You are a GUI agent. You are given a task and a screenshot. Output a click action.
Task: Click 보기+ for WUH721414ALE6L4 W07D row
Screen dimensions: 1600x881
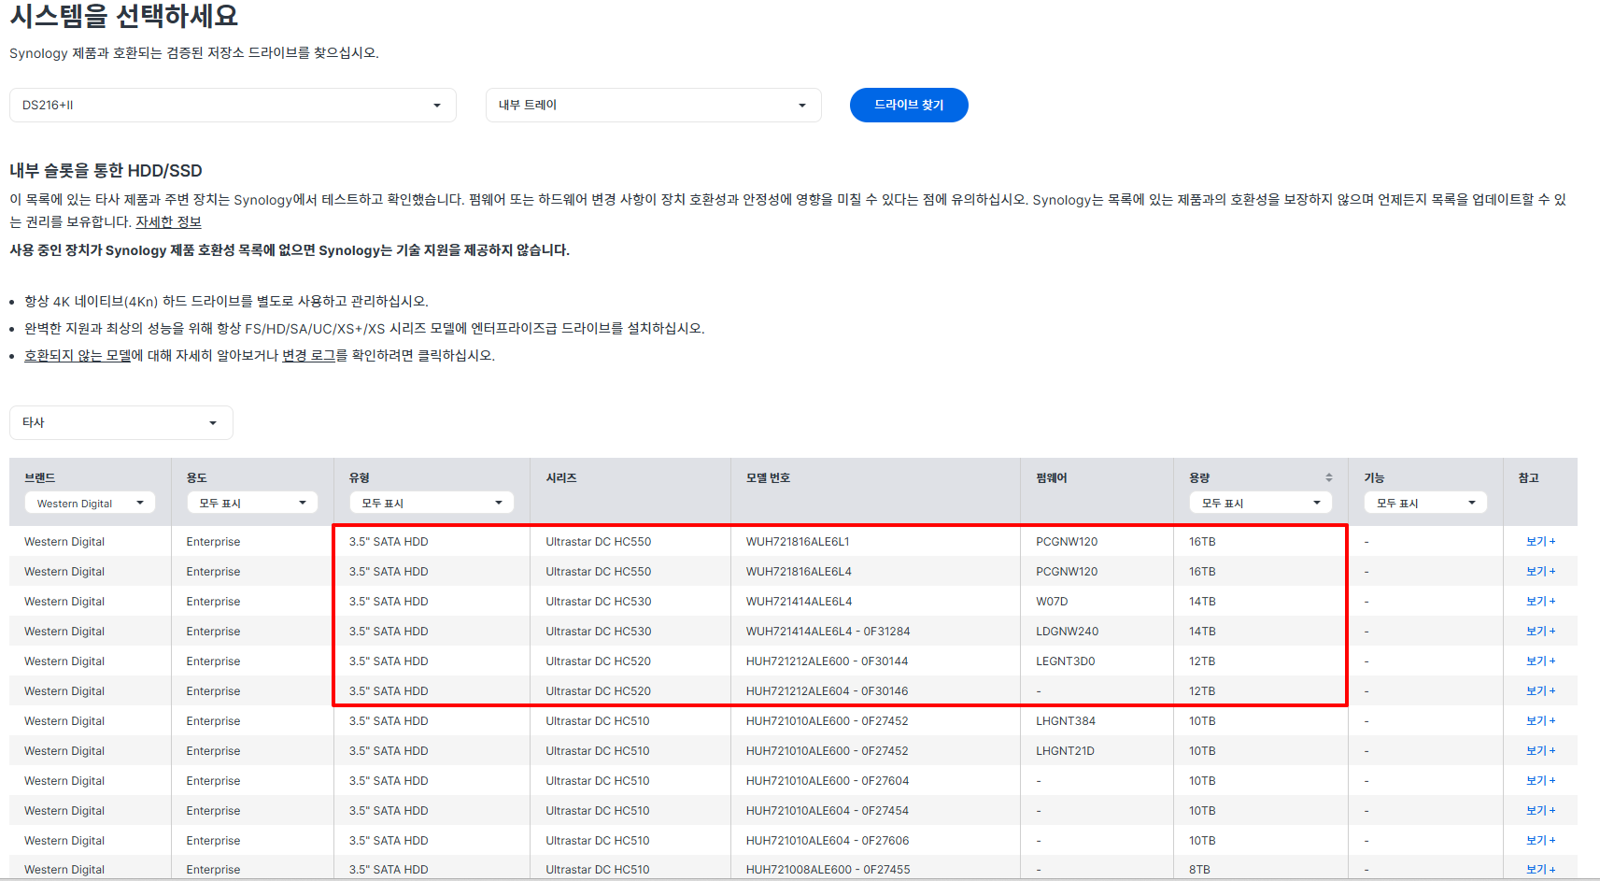coord(1540,601)
